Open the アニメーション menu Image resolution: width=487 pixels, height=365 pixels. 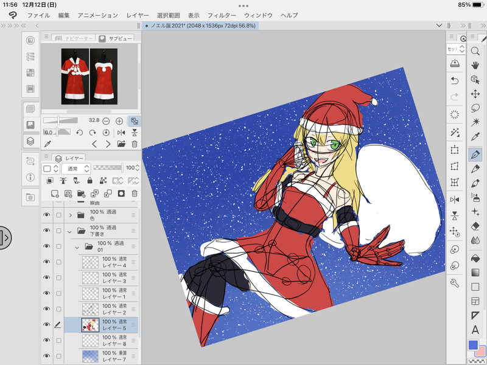point(98,15)
